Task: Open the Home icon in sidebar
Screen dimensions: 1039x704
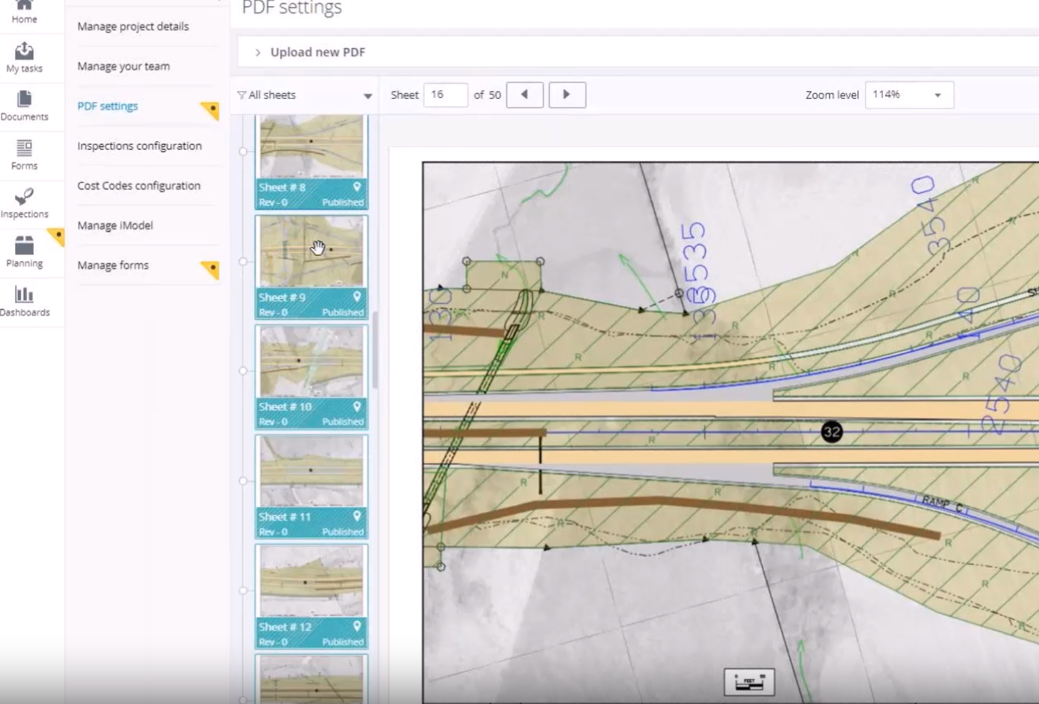Action: click(x=24, y=5)
